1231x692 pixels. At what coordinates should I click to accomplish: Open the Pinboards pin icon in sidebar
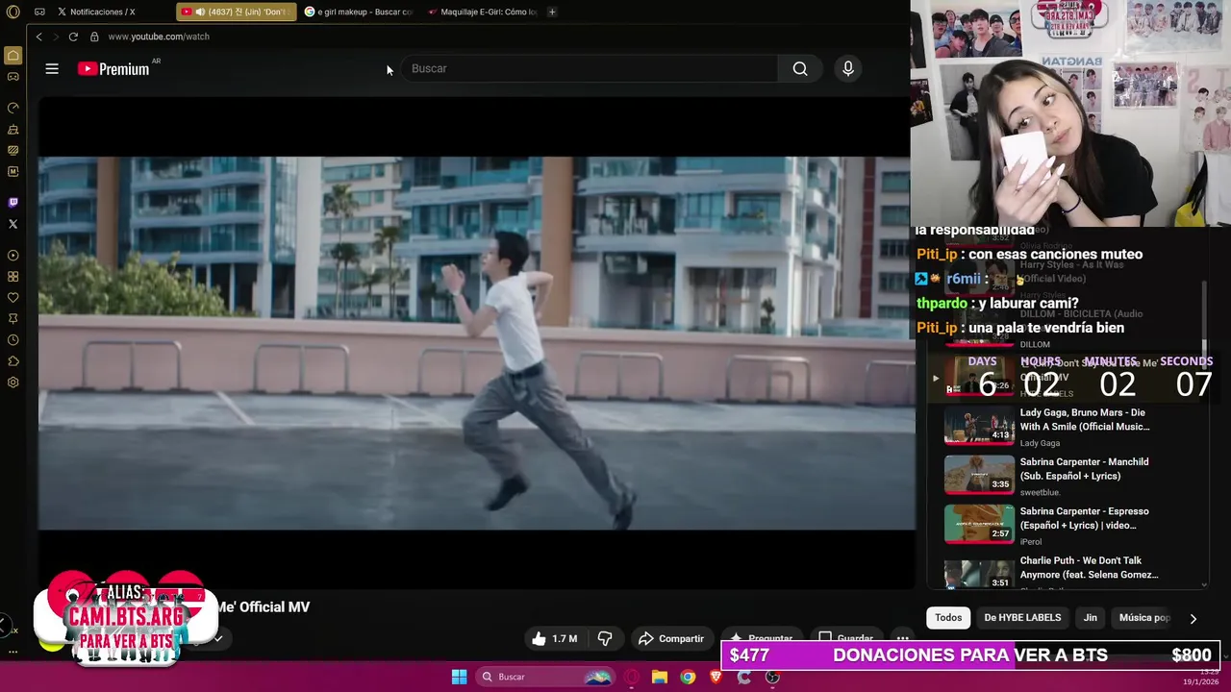13,318
